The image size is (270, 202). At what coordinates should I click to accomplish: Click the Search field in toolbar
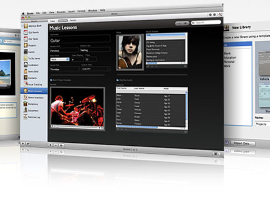[206, 22]
